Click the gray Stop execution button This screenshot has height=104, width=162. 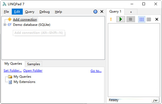(x=131, y=19)
